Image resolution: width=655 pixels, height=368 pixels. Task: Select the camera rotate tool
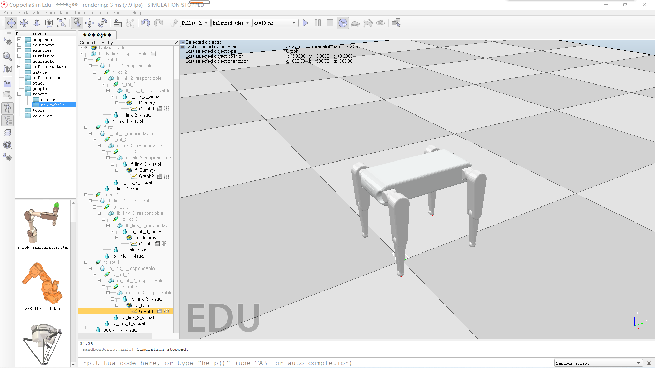click(24, 23)
